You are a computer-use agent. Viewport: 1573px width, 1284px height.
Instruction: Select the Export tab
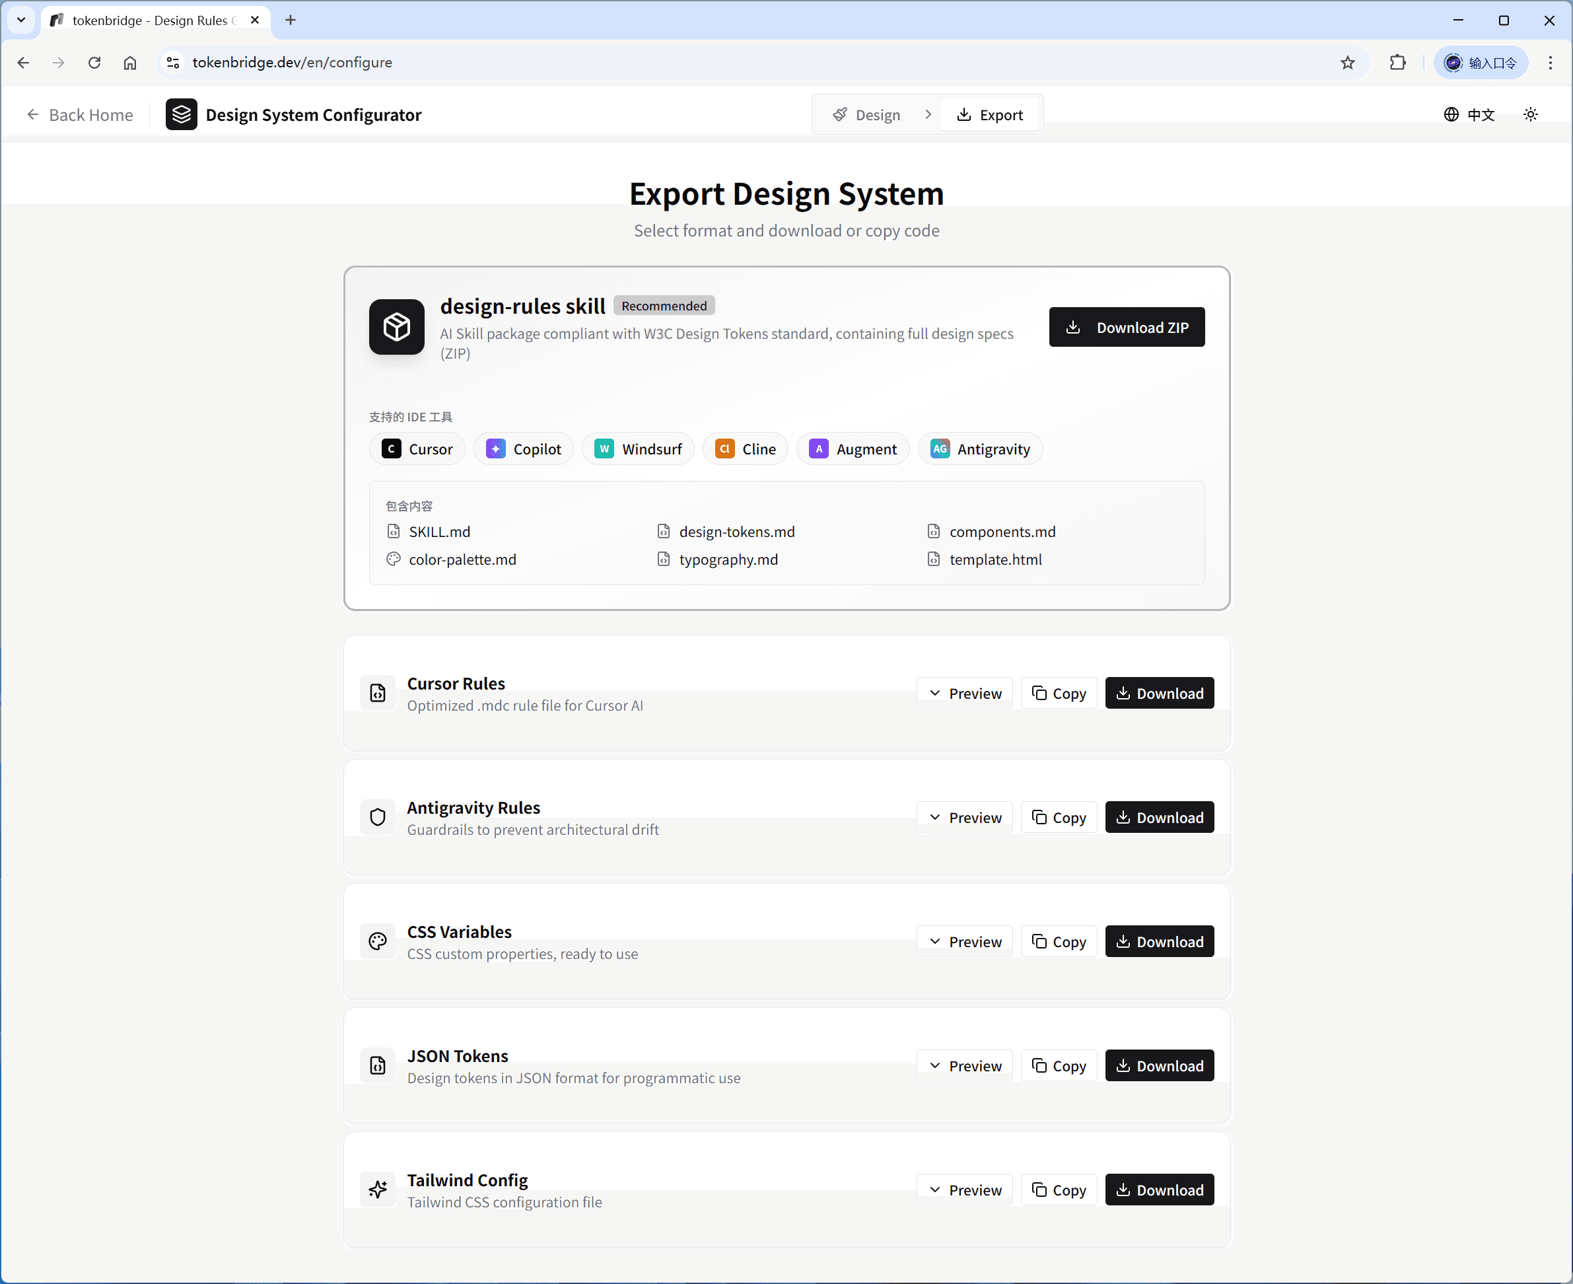991,114
